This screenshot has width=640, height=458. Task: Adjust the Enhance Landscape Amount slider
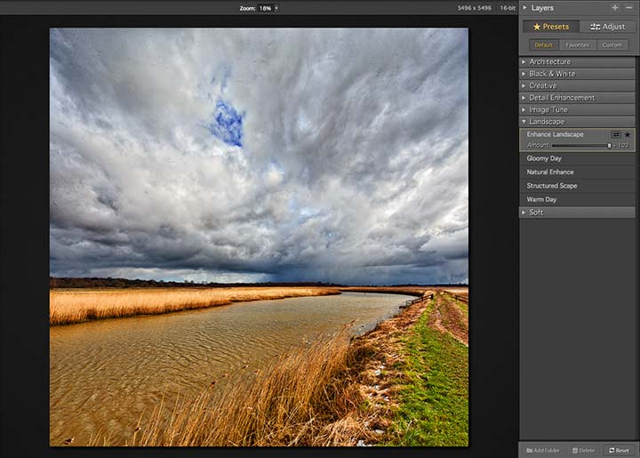coord(581,146)
